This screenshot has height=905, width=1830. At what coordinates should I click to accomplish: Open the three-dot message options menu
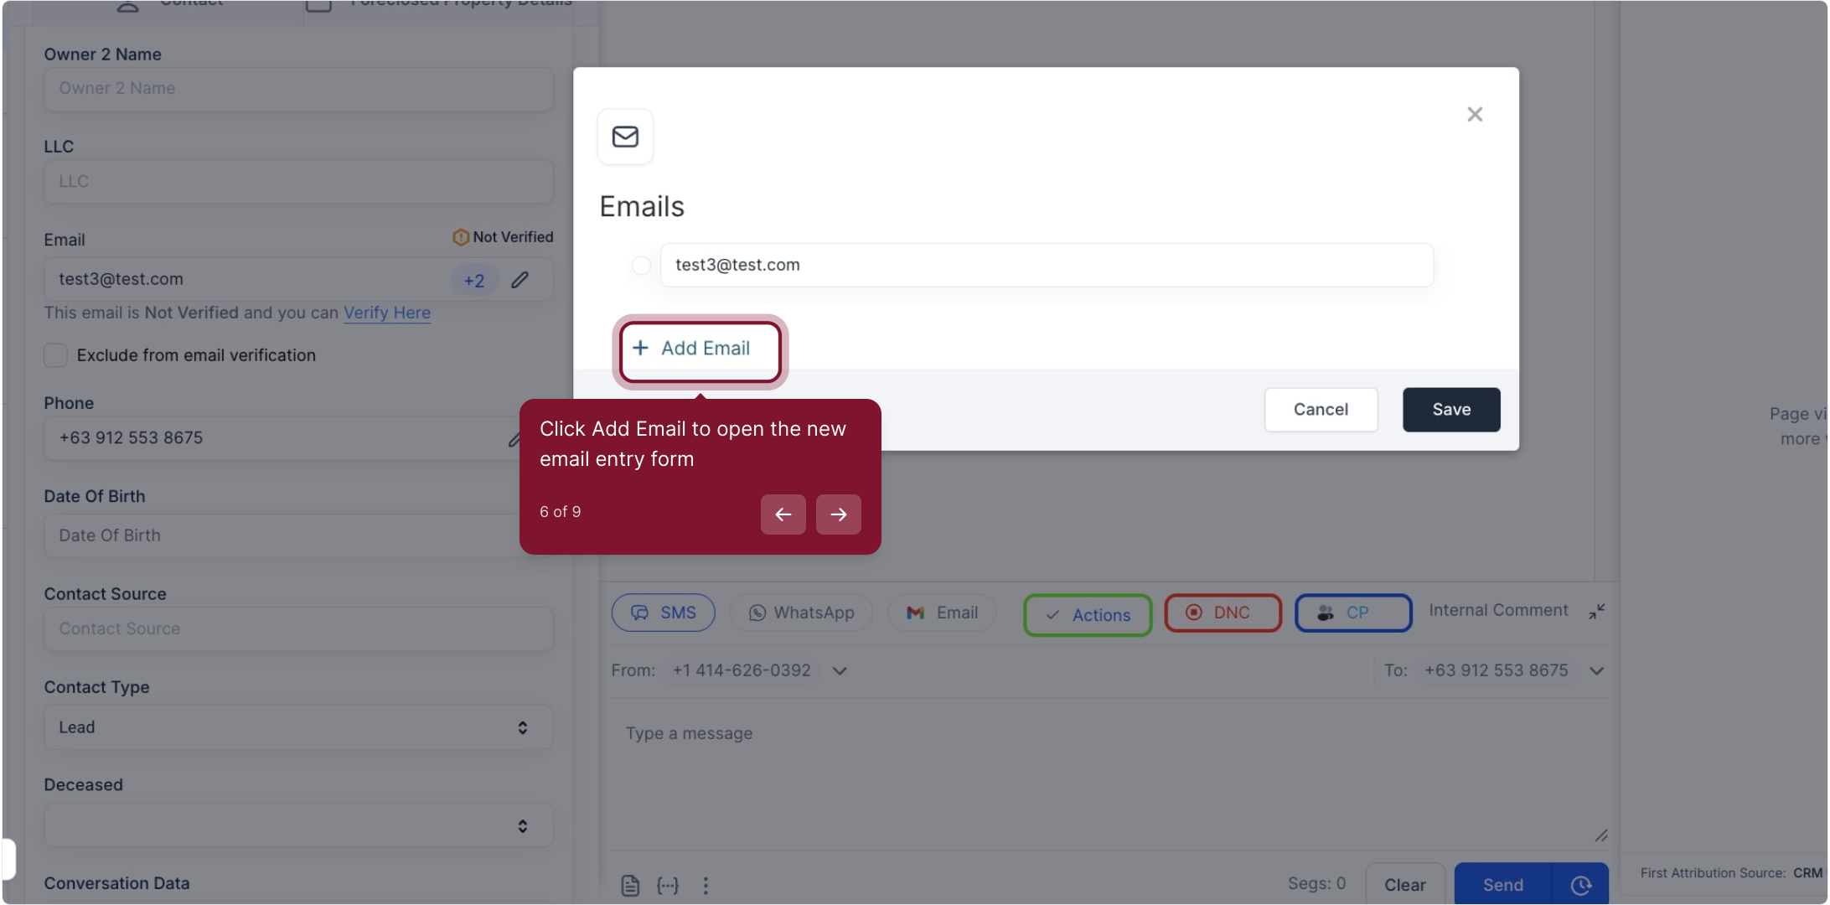tap(706, 885)
